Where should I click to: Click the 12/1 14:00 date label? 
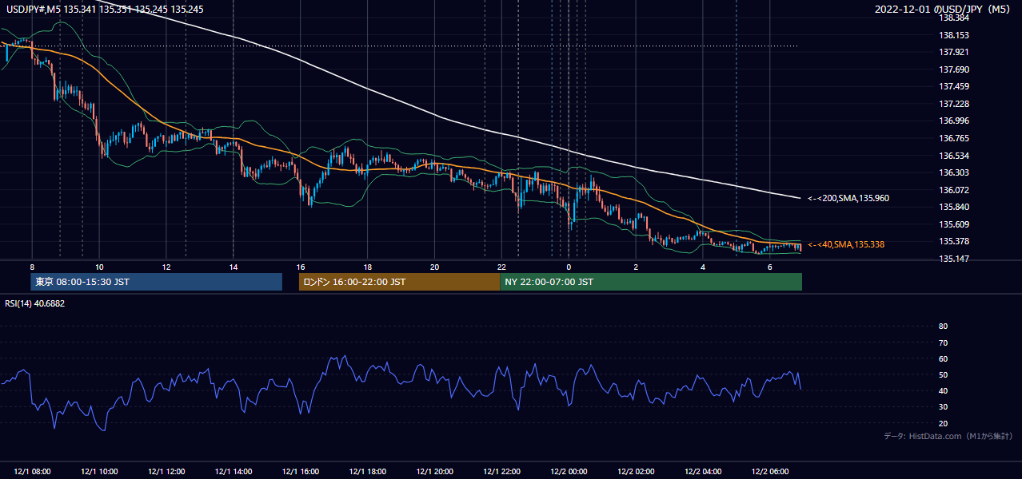point(234,472)
